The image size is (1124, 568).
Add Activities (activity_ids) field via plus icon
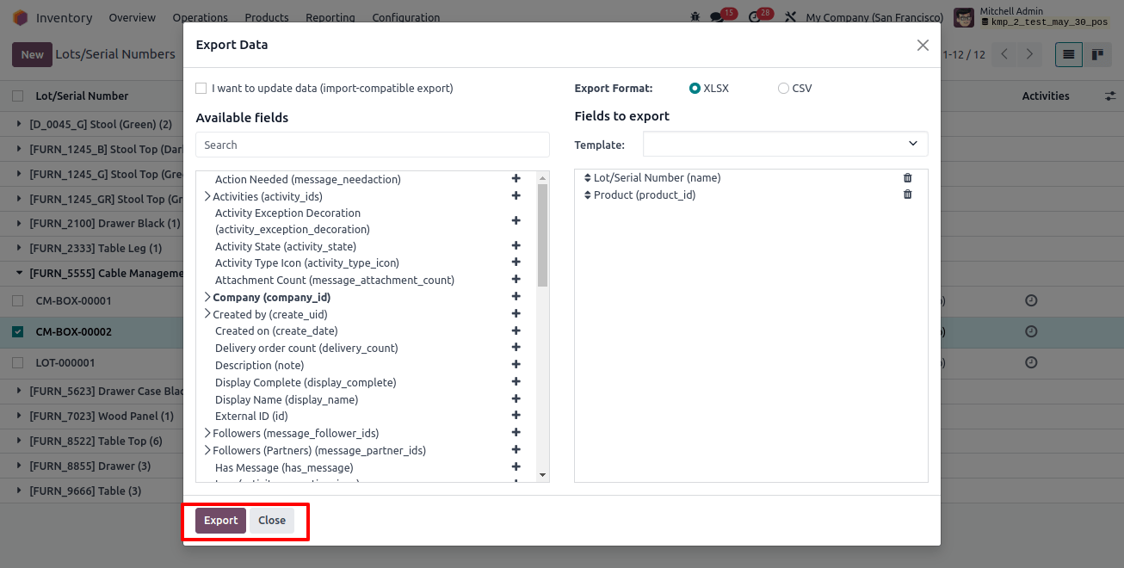pyautogui.click(x=516, y=196)
